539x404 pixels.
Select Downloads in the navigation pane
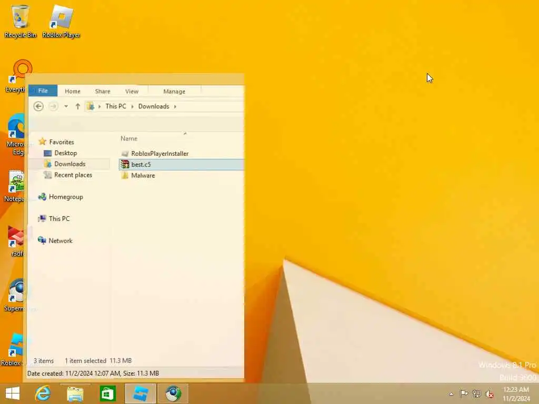[x=70, y=164]
